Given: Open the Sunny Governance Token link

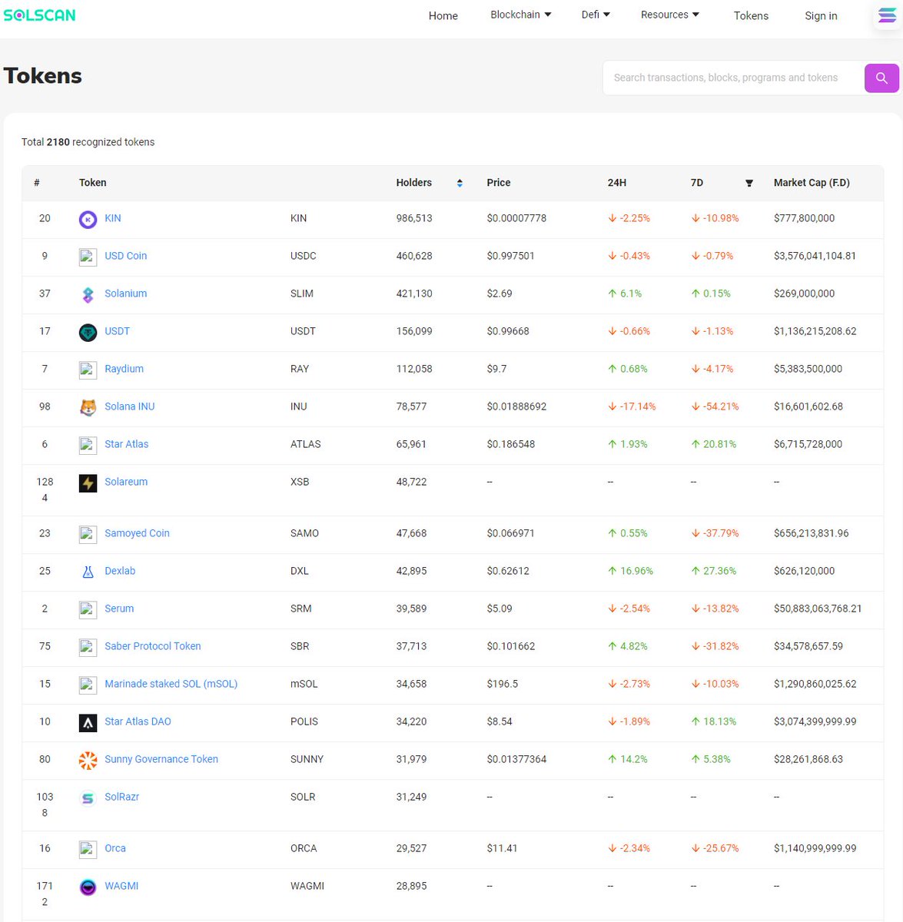Looking at the screenshot, I should (161, 759).
